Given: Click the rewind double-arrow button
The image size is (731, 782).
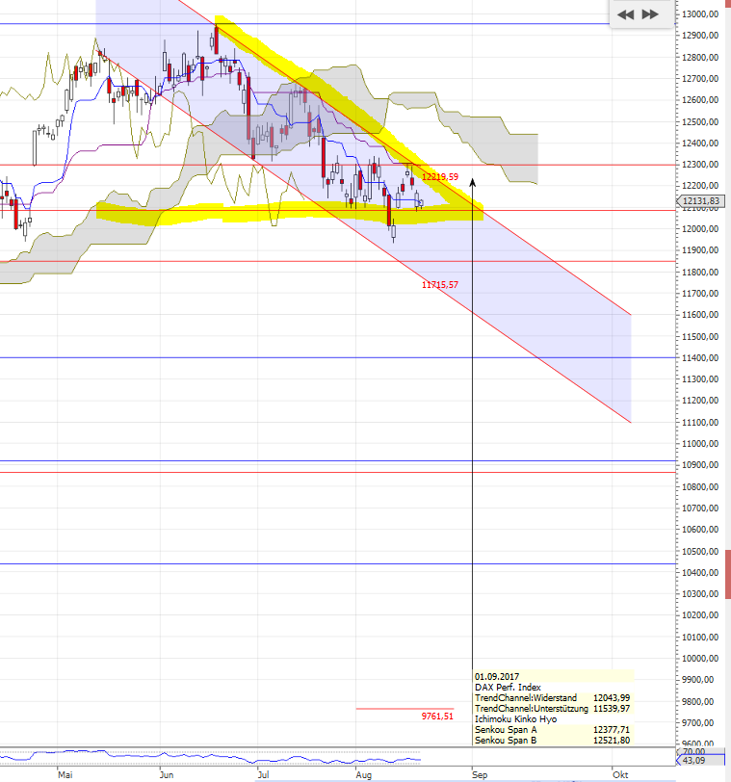Looking at the screenshot, I should coord(626,14).
